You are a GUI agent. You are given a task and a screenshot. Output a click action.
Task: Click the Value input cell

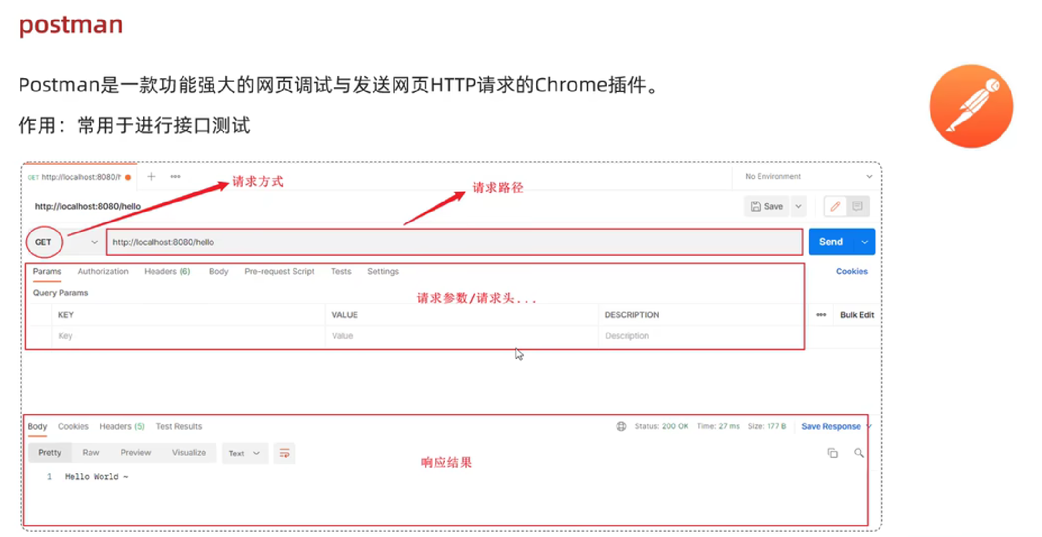pos(461,336)
